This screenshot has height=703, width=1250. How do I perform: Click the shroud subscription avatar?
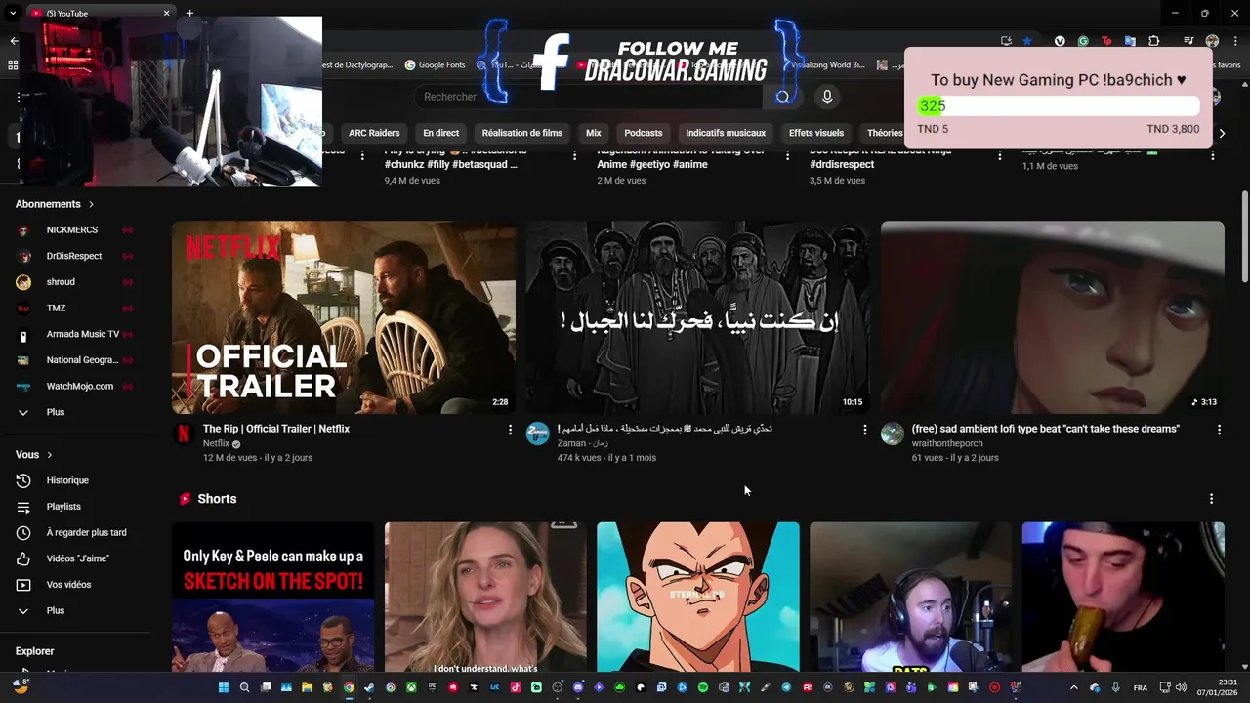tap(23, 282)
